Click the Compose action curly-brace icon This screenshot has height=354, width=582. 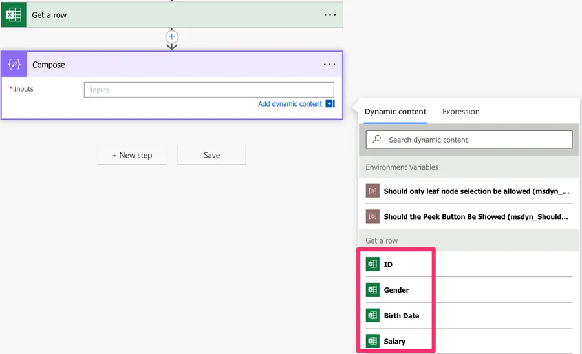14,65
